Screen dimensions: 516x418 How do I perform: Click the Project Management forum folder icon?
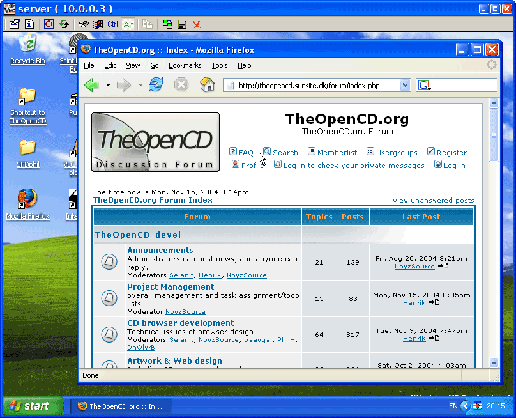point(109,298)
